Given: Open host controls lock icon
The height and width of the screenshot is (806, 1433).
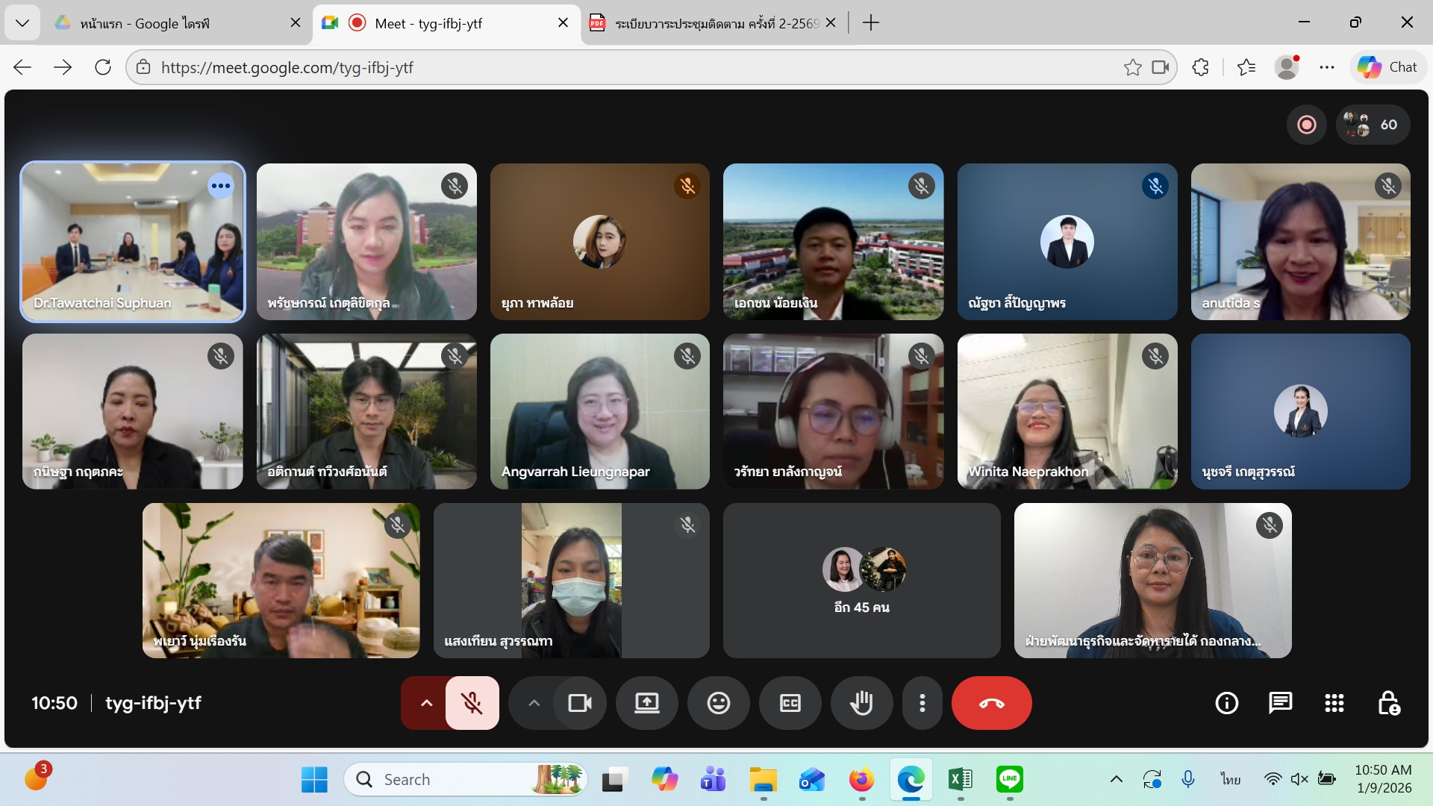Looking at the screenshot, I should pyautogui.click(x=1388, y=703).
